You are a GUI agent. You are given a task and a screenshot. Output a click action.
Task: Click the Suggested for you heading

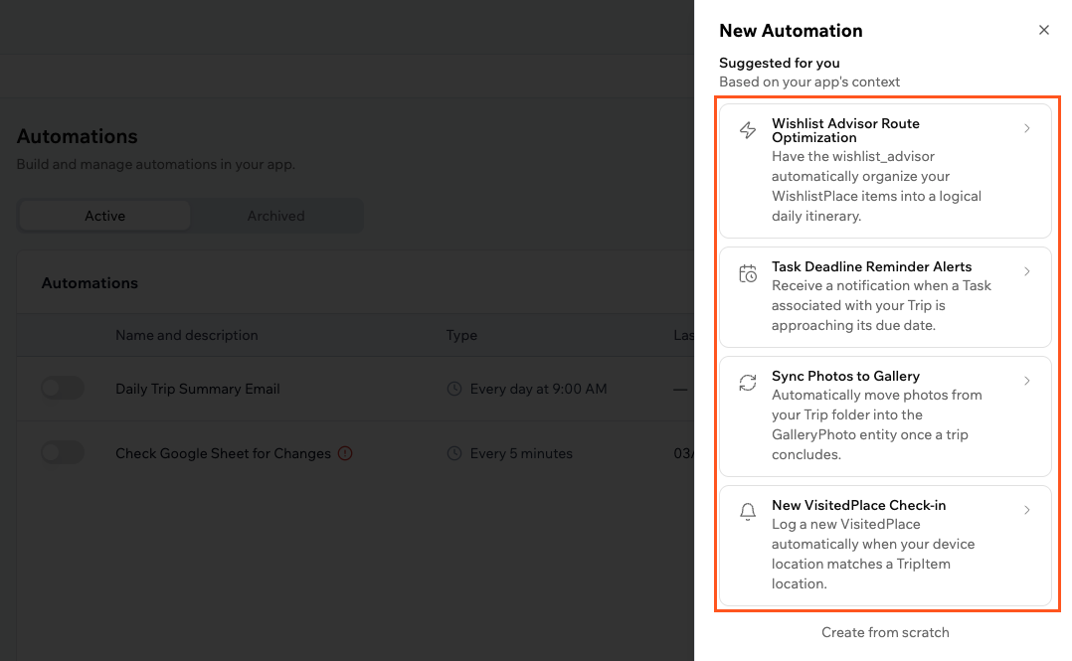point(780,63)
